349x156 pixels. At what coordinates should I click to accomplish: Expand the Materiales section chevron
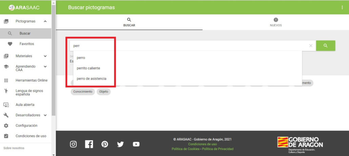tap(45, 56)
